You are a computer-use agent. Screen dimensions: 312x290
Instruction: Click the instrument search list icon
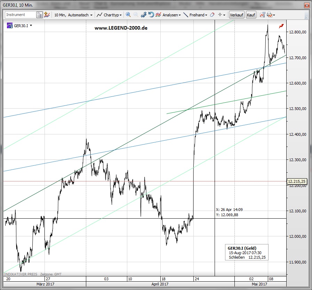[x=40, y=15]
